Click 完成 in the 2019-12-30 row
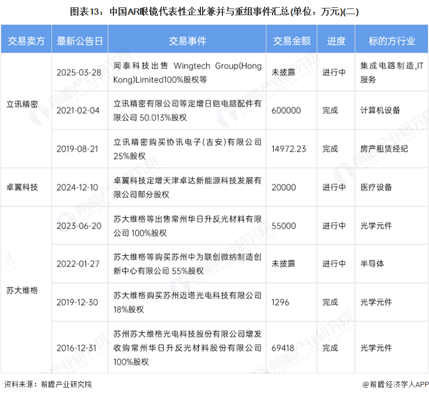This screenshot has height=396, width=429. coord(330,302)
